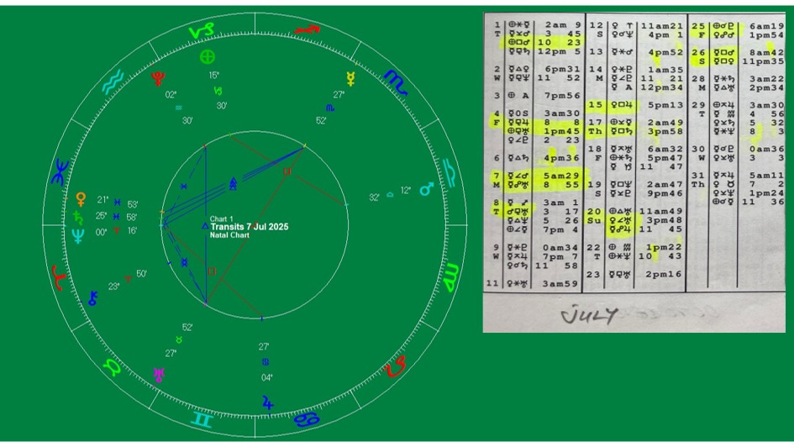This screenshot has height=447, width=794.
Task: Click the blue Pisces glyph on outer ring
Action: pos(60,172)
